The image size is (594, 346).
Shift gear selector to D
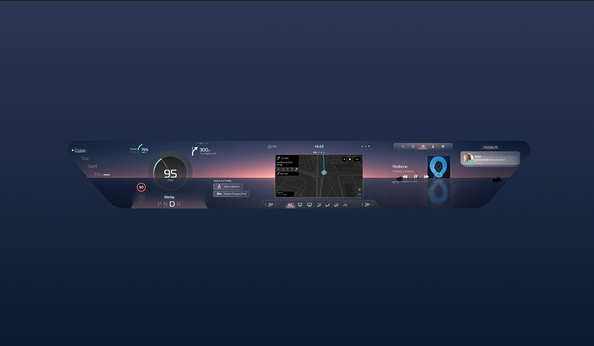(x=172, y=204)
